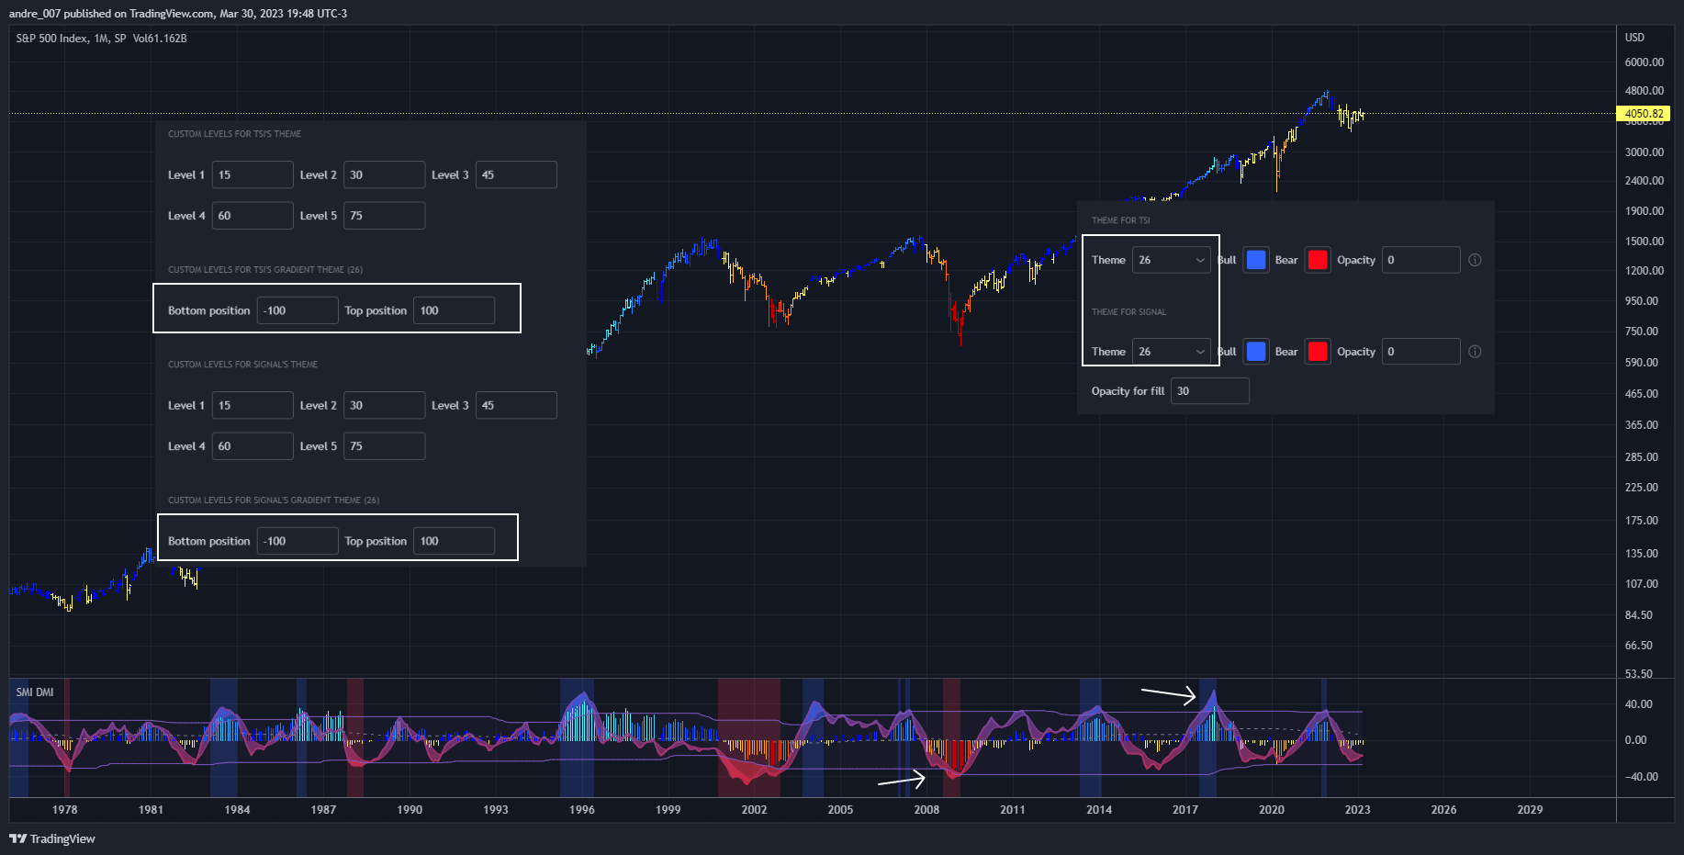
Task: Click the USD currency label on price axis
Action: tap(1635, 38)
